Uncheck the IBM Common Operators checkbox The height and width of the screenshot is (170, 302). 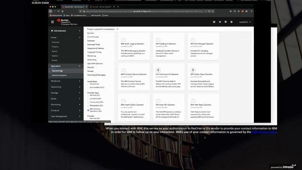pyautogui.click(x=88, y=110)
